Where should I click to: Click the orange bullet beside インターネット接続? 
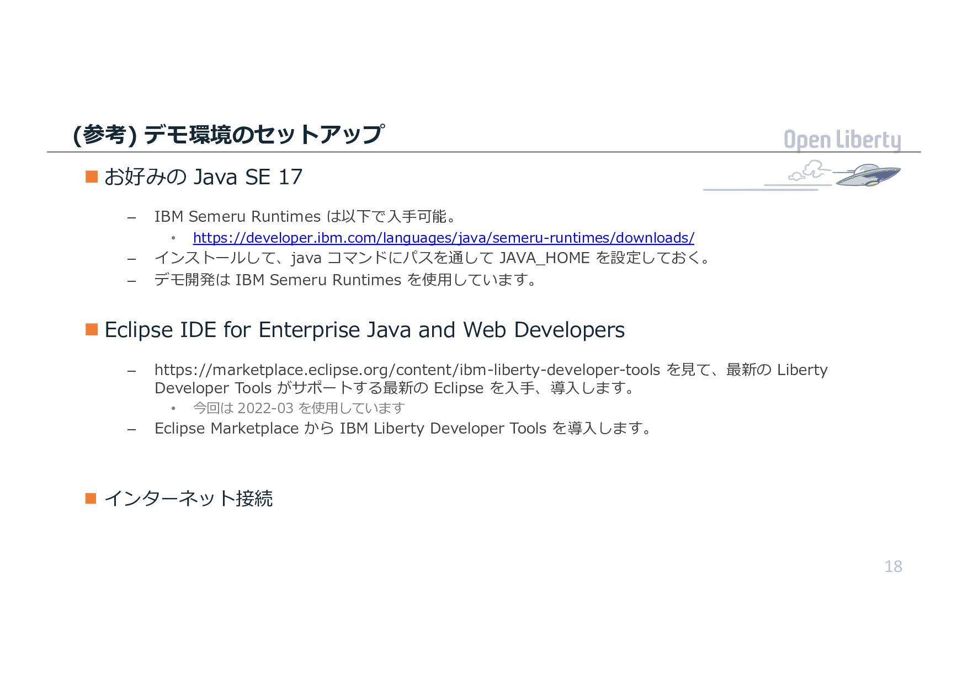[91, 499]
